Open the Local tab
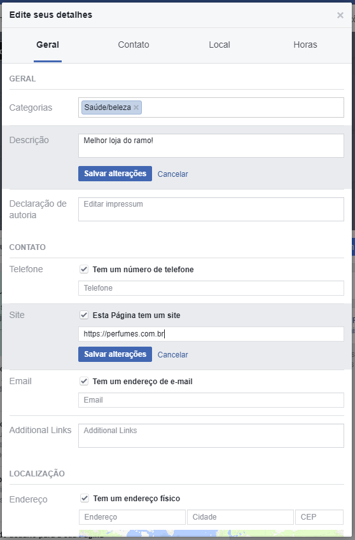Image resolution: width=355 pixels, height=540 pixels. 219,45
